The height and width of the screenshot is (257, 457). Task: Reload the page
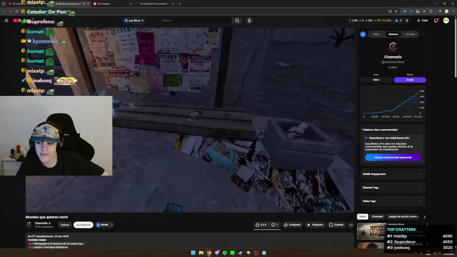(x=16, y=11)
